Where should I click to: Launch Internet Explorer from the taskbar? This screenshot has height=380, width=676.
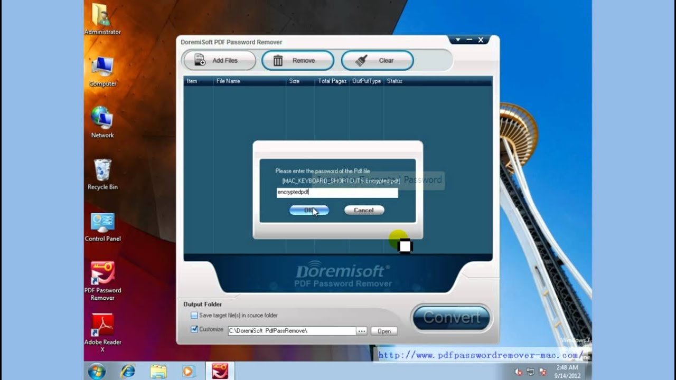tap(127, 371)
